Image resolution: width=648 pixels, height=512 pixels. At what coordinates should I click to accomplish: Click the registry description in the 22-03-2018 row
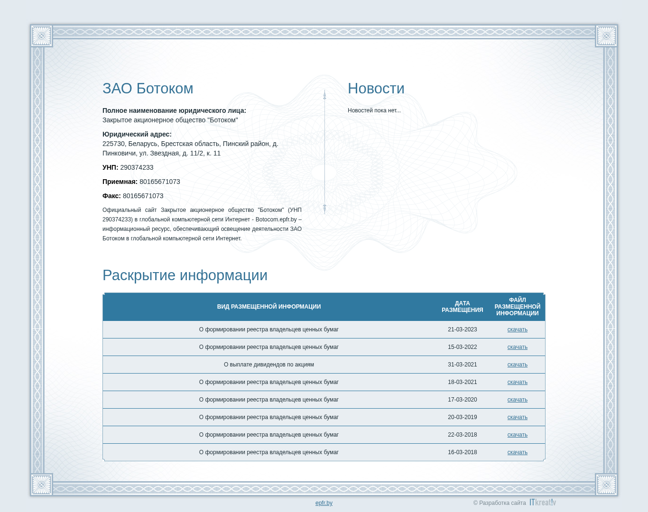(269, 435)
